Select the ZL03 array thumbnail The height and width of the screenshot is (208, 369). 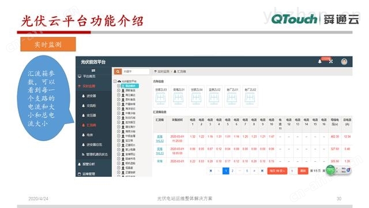(161, 96)
